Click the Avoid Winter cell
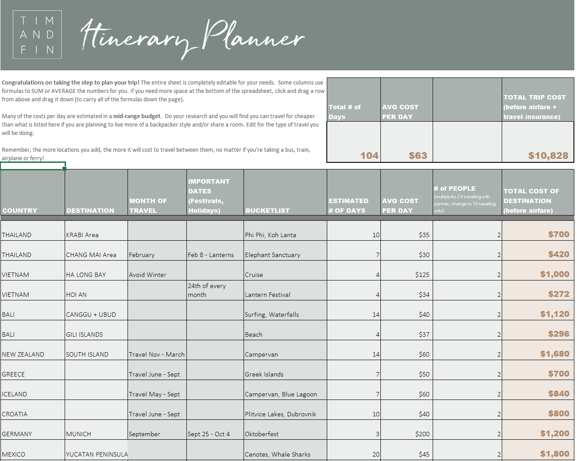 click(x=157, y=270)
